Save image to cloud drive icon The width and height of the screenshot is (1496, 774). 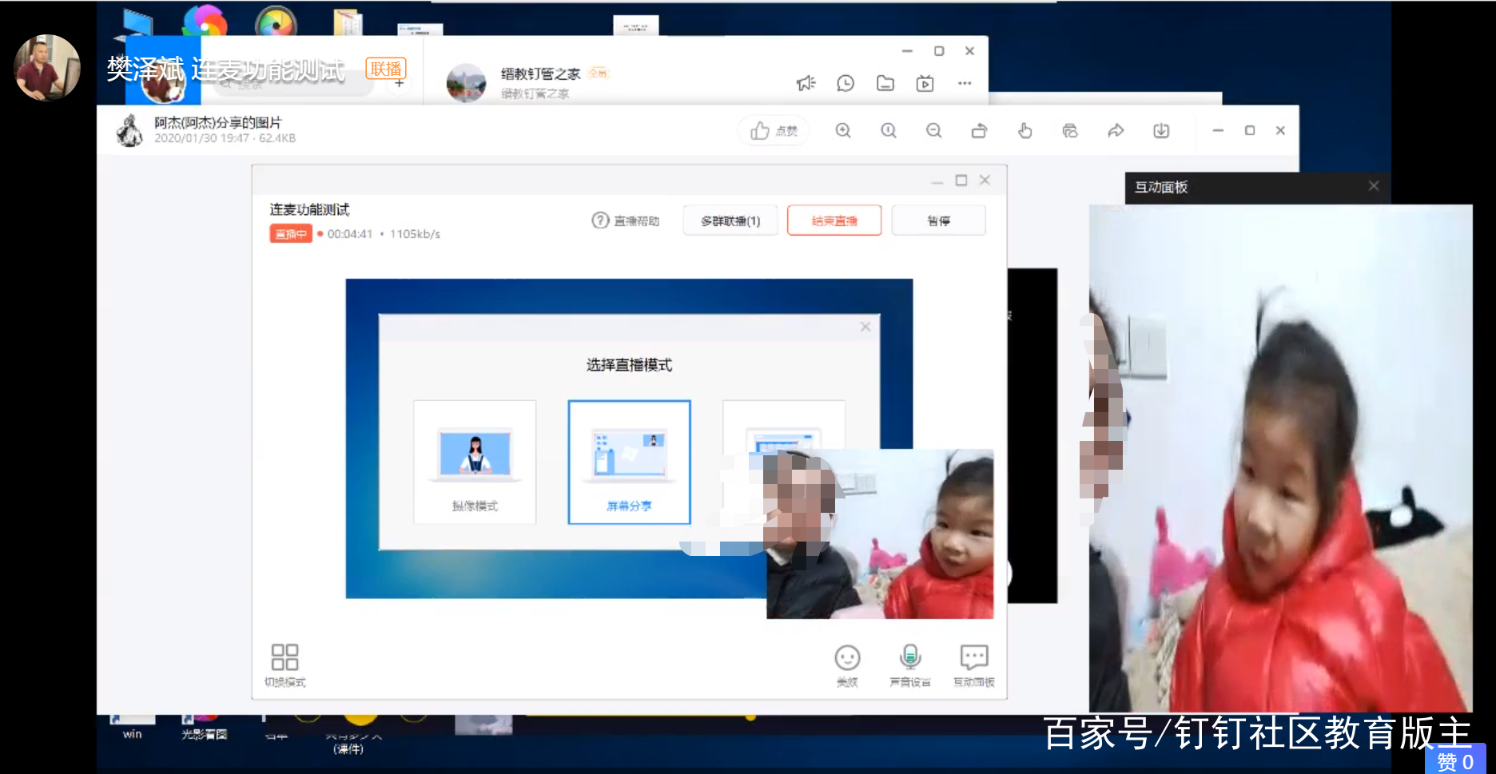(1070, 130)
